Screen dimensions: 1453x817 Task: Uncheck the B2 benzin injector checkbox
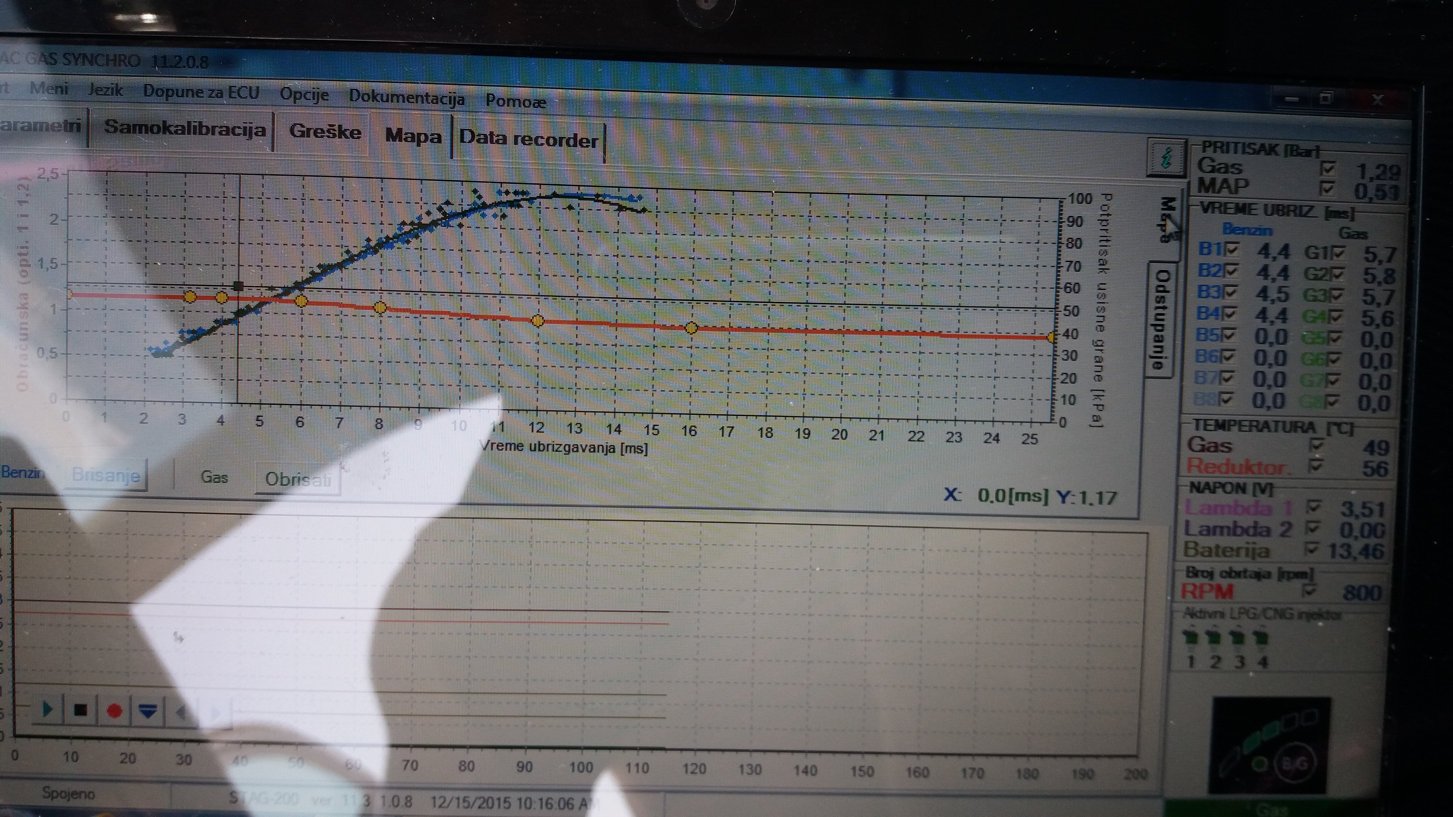tap(1231, 271)
